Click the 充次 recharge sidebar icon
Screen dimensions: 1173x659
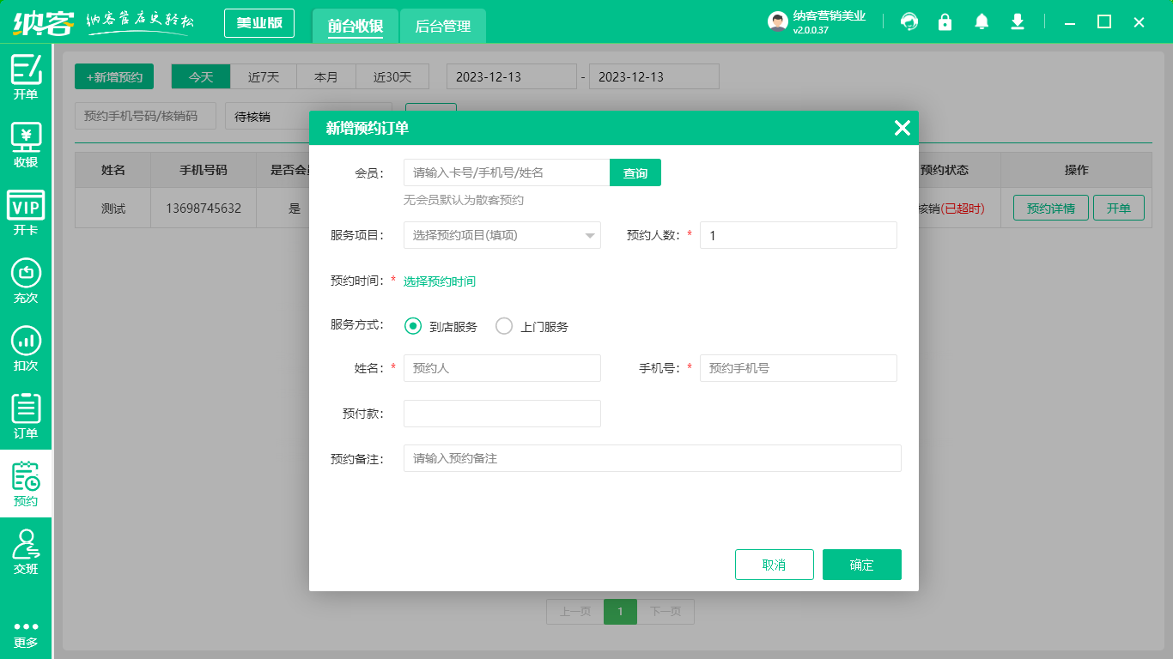tap(26, 281)
